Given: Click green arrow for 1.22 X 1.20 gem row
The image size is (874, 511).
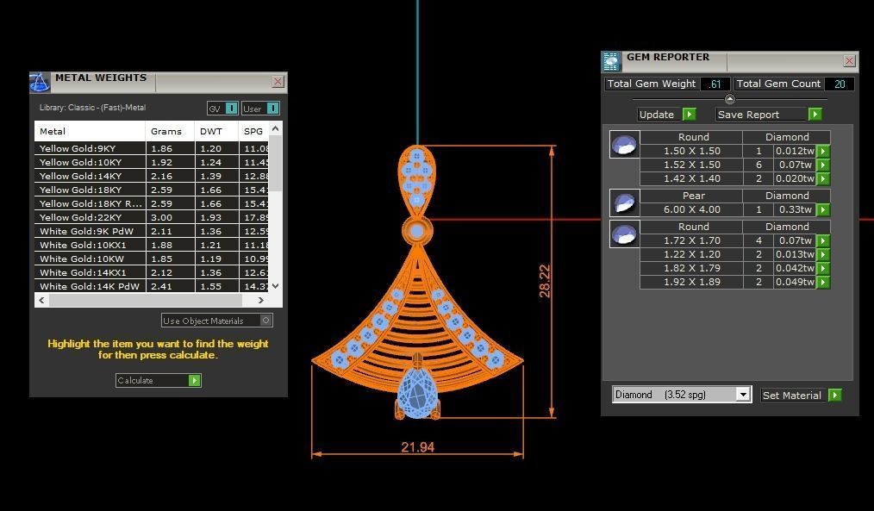Looking at the screenshot, I should pyautogui.click(x=823, y=255).
